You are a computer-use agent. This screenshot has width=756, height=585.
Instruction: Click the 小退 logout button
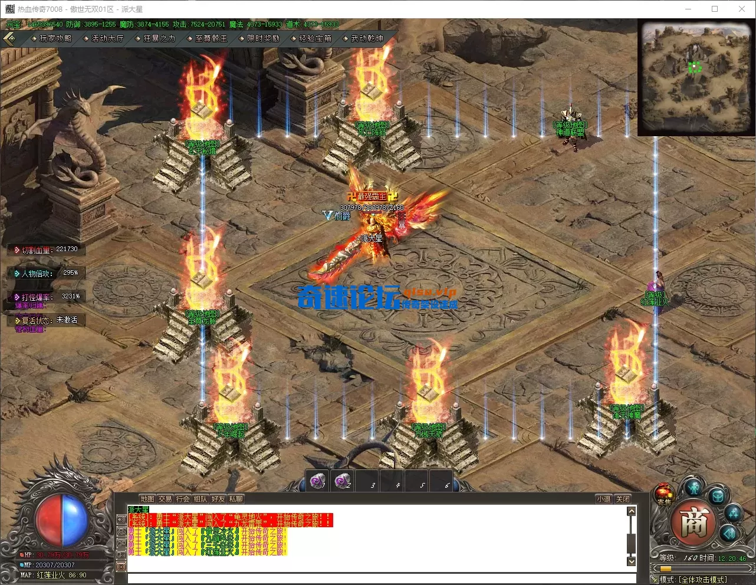click(603, 499)
